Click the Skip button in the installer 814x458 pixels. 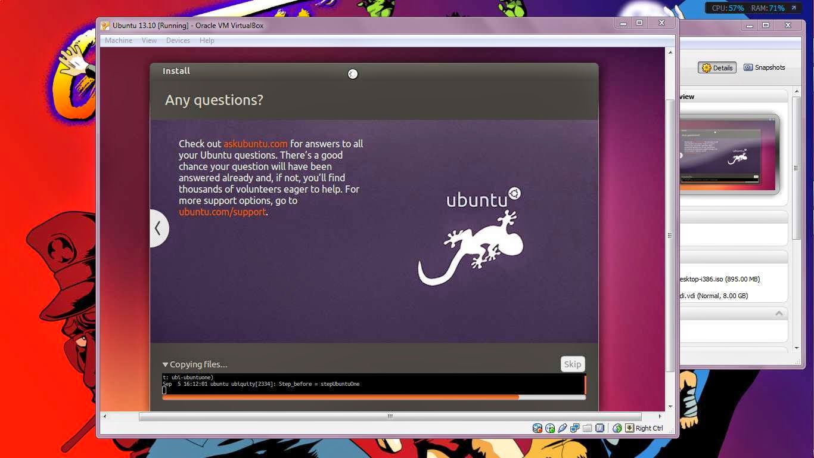click(573, 364)
